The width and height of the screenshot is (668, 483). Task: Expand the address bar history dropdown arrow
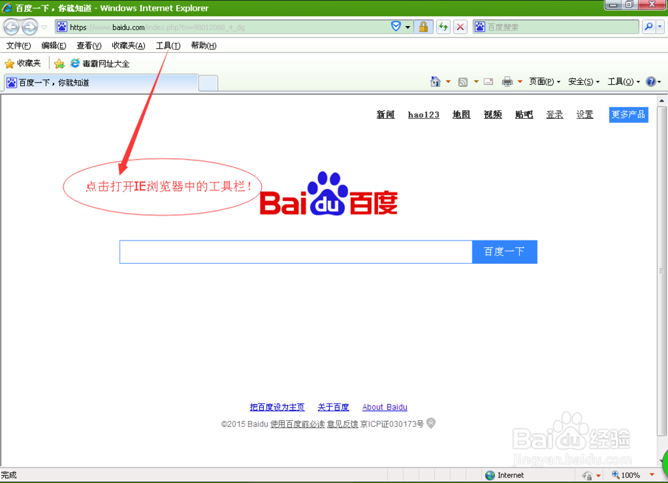[x=407, y=27]
